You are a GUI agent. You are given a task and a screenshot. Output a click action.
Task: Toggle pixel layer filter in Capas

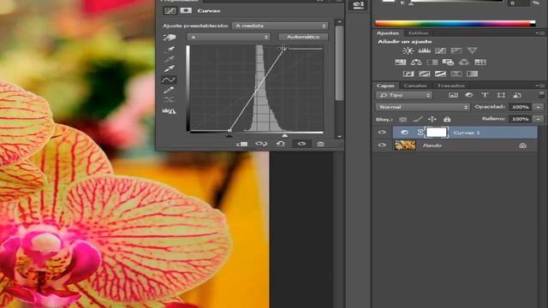(x=453, y=95)
